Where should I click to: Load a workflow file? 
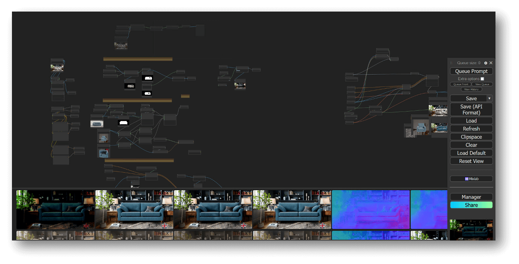(471, 121)
